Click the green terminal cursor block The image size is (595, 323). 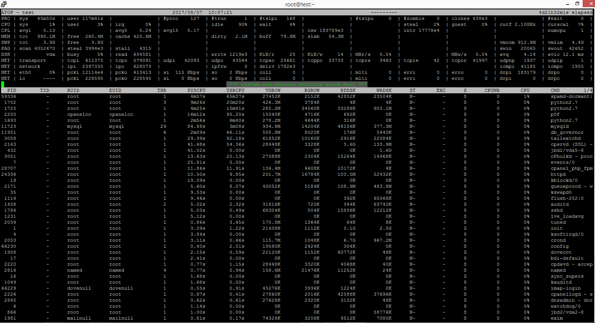pyautogui.click(x=3, y=84)
